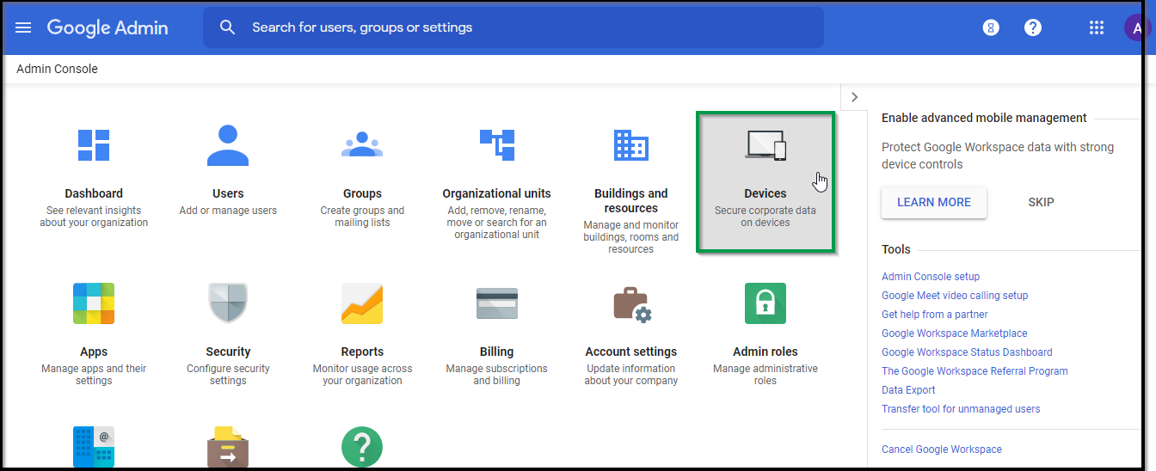Open Get help from a partner link
This screenshot has width=1156, height=471.
(x=935, y=315)
